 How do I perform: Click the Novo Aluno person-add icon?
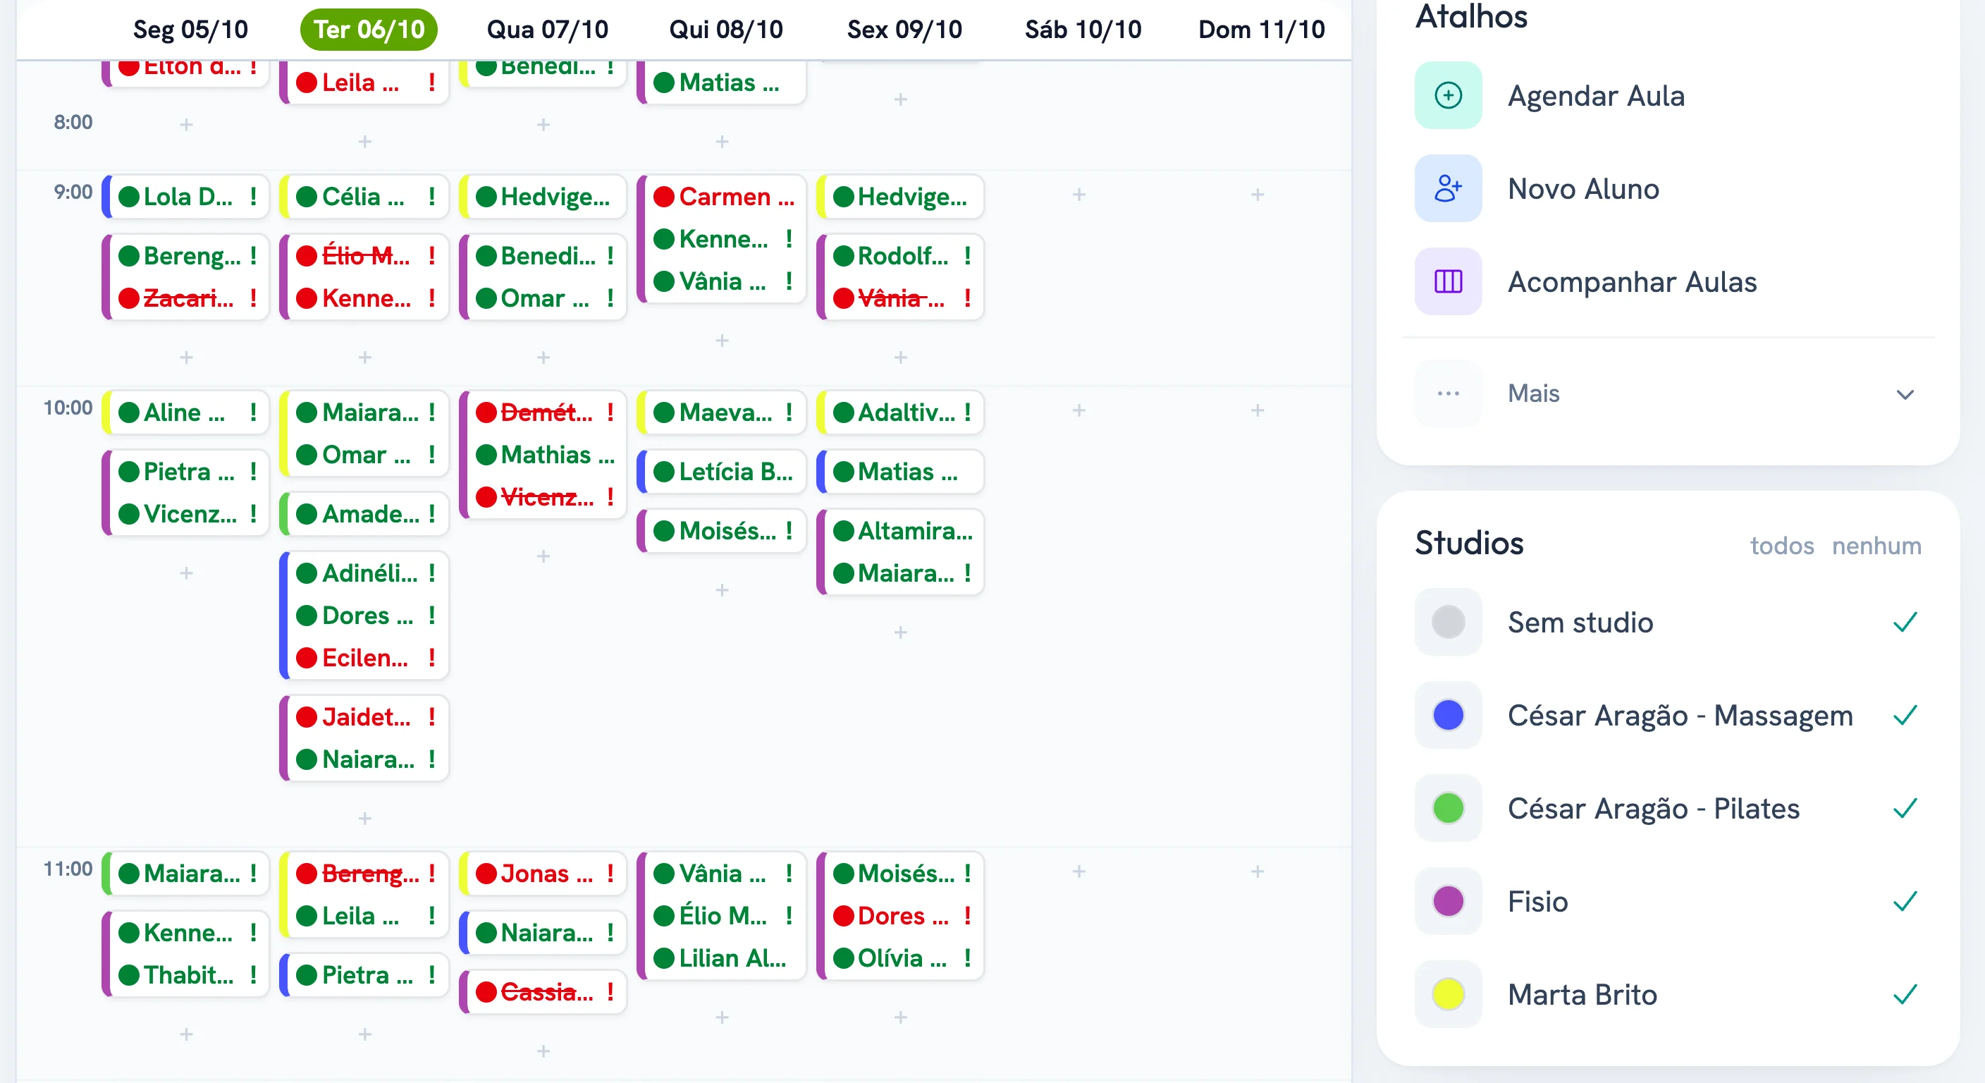click(1448, 189)
